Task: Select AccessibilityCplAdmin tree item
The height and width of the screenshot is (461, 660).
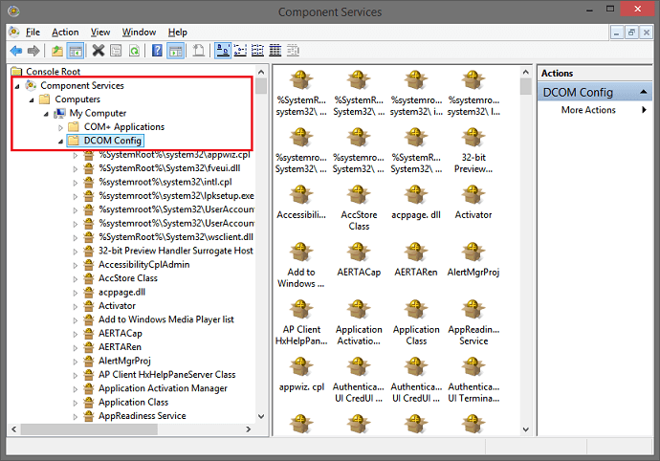Action: point(143,264)
